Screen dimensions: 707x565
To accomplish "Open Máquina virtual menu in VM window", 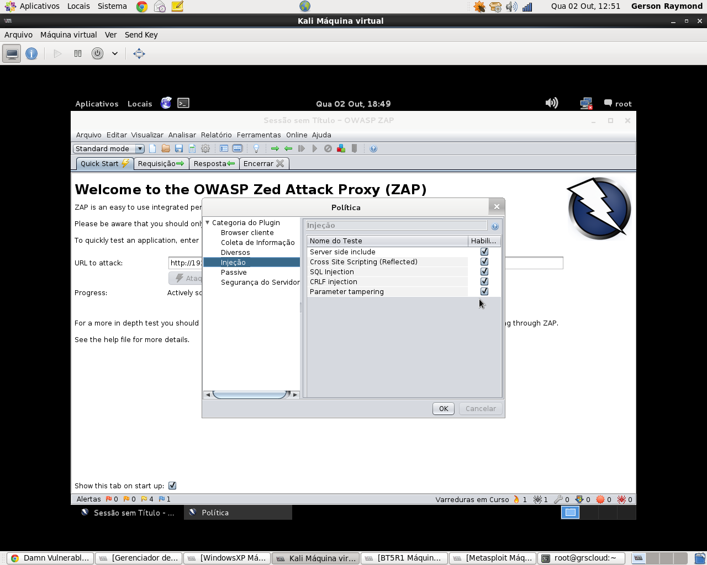I will (x=68, y=35).
